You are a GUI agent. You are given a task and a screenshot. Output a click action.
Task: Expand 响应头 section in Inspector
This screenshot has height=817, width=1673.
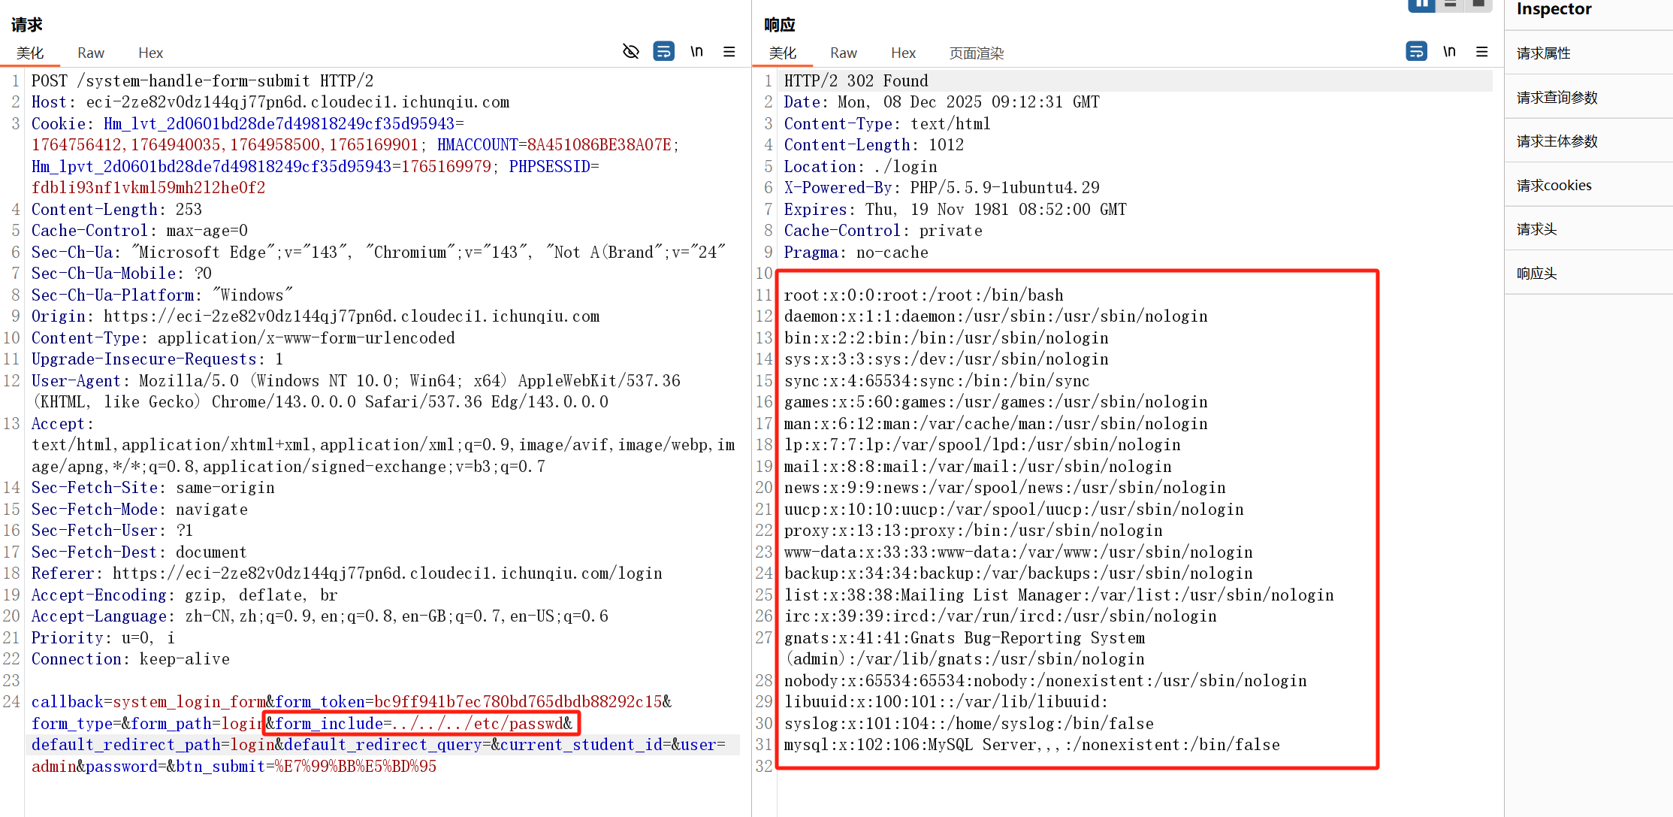[1536, 273]
